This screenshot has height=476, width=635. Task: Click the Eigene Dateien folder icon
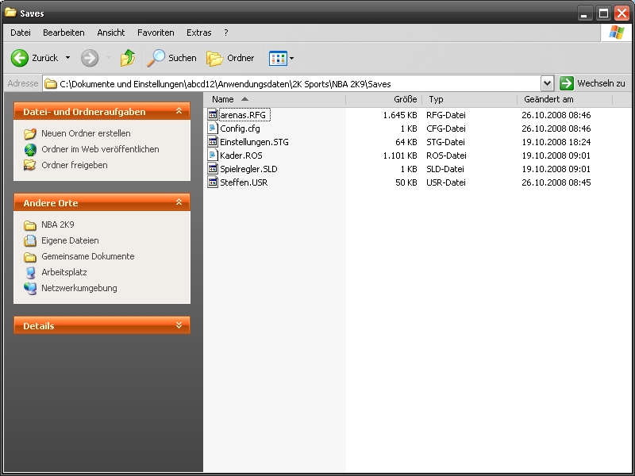[x=30, y=241]
